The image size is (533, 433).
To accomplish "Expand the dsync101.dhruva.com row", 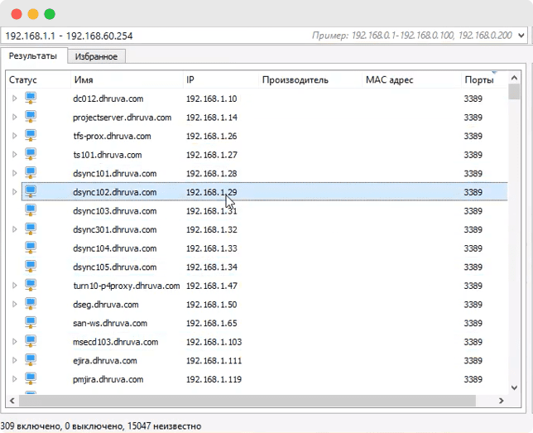I will [x=14, y=173].
